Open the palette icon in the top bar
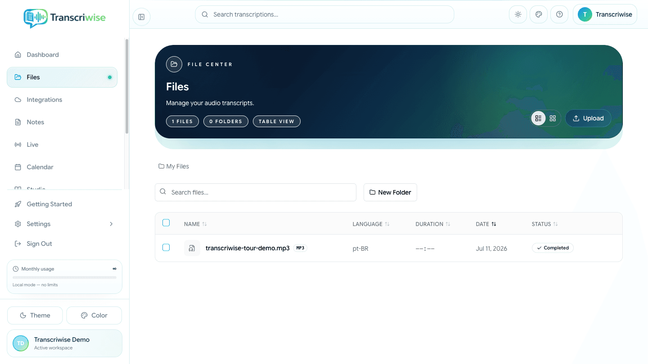The width and height of the screenshot is (648, 364). [539, 14]
